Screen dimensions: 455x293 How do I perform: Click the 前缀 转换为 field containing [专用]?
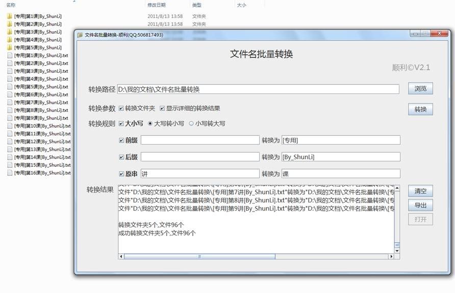click(x=341, y=140)
